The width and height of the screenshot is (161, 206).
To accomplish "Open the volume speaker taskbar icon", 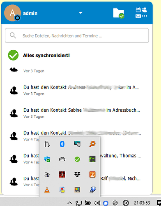I will [97, 203].
